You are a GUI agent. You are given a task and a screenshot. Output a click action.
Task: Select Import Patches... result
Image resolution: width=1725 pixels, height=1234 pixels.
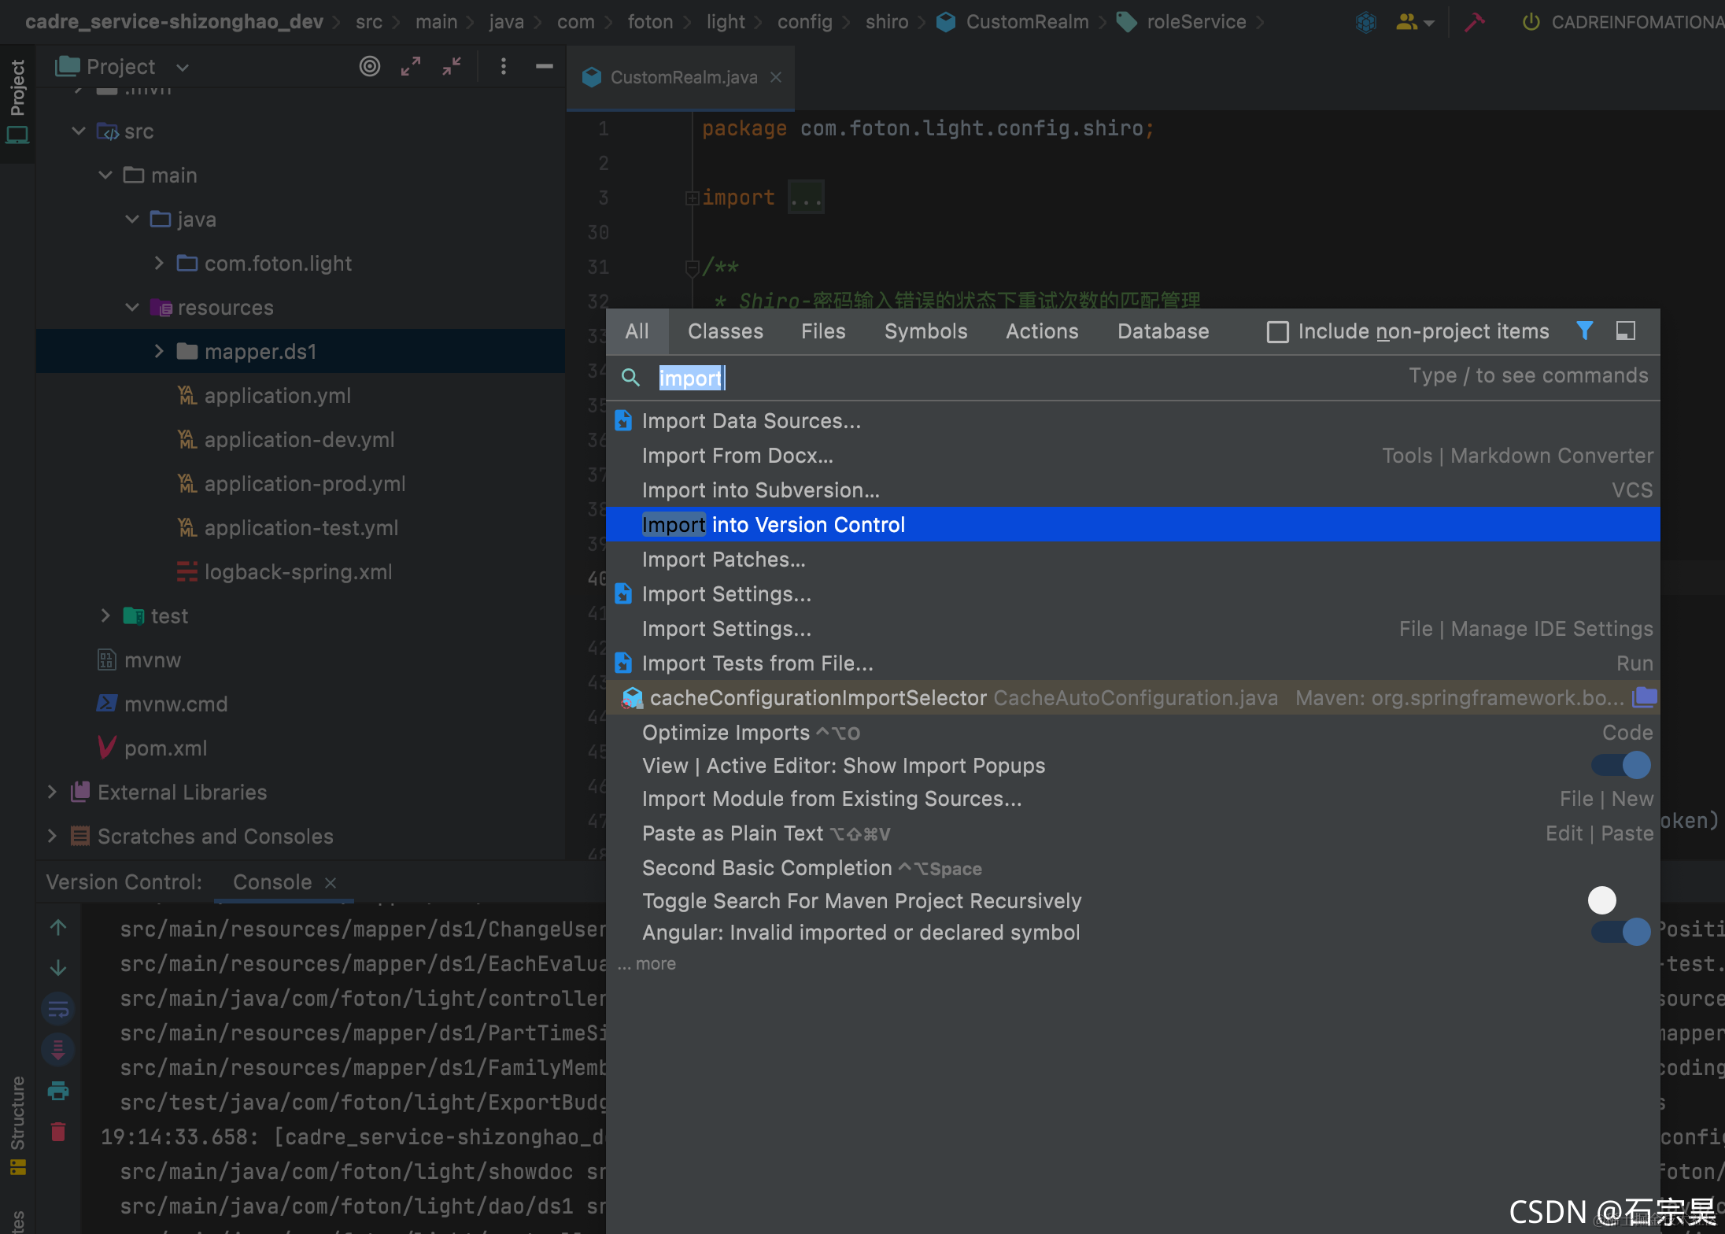(x=1132, y=560)
